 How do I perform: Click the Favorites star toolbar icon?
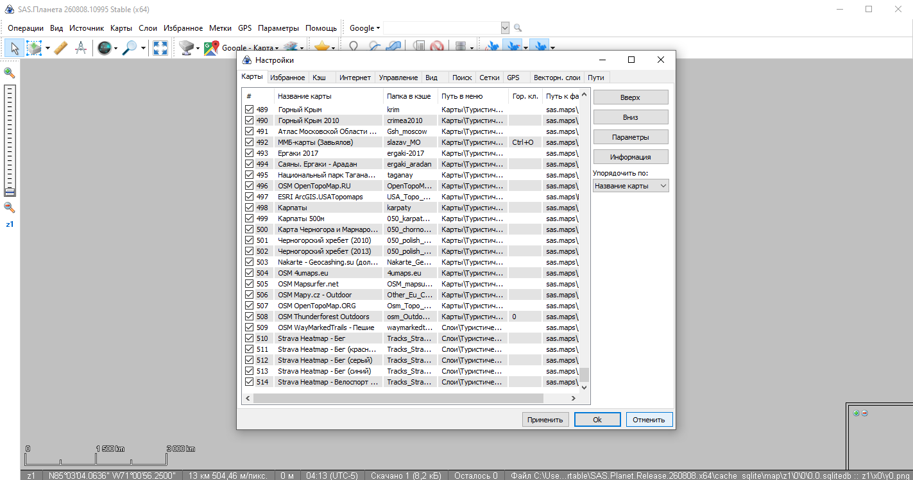pos(321,47)
